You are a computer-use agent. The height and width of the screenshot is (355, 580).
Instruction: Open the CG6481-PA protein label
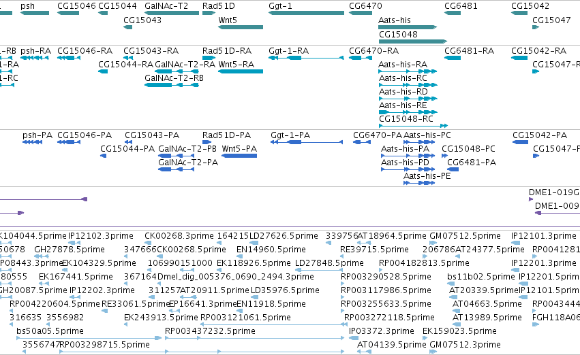coord(472,163)
